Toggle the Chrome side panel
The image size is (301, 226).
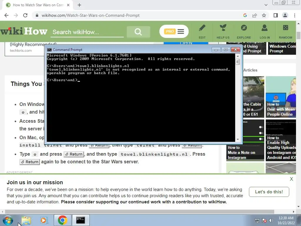276,15
